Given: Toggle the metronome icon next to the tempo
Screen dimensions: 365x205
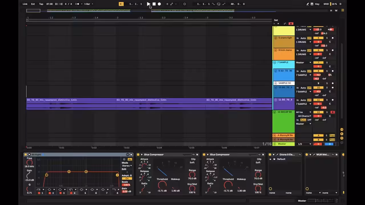Looking at the screenshot, I should [78, 4].
